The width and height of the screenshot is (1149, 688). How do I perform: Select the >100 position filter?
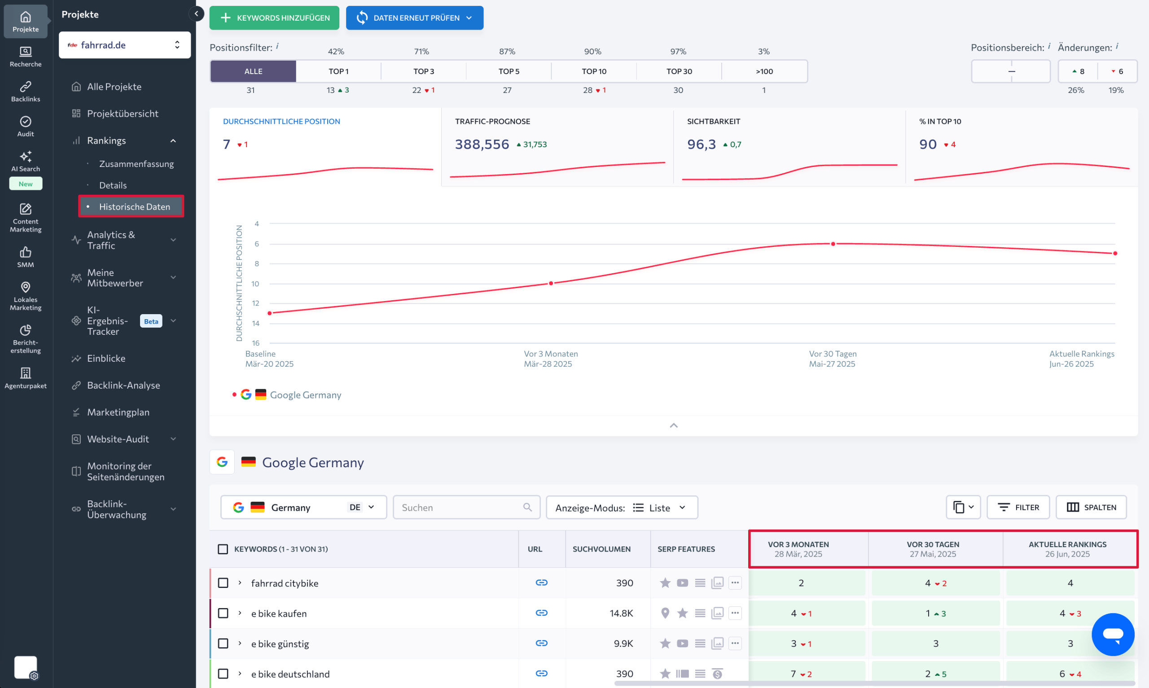pyautogui.click(x=764, y=71)
